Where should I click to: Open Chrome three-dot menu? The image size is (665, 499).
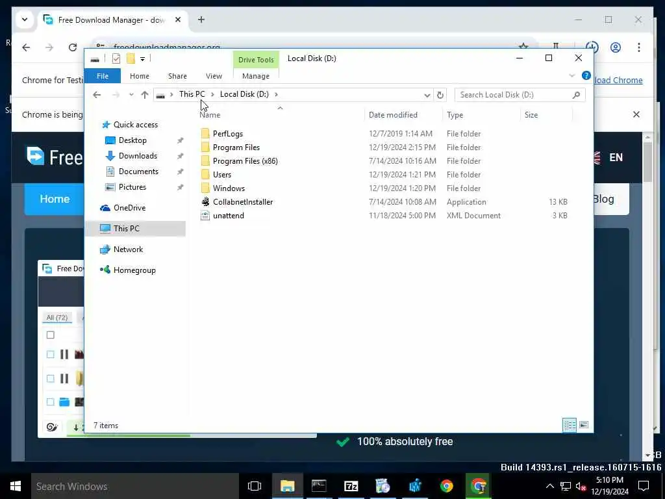(639, 47)
